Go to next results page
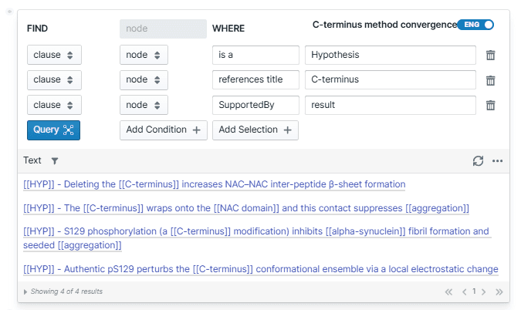 click(483, 291)
